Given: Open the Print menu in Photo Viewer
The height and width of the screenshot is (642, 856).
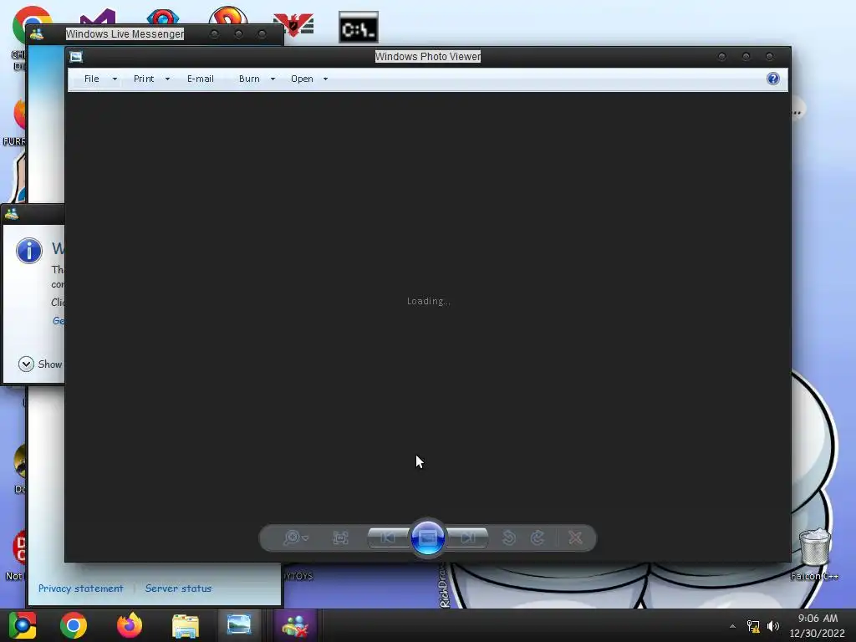Looking at the screenshot, I should (144, 79).
